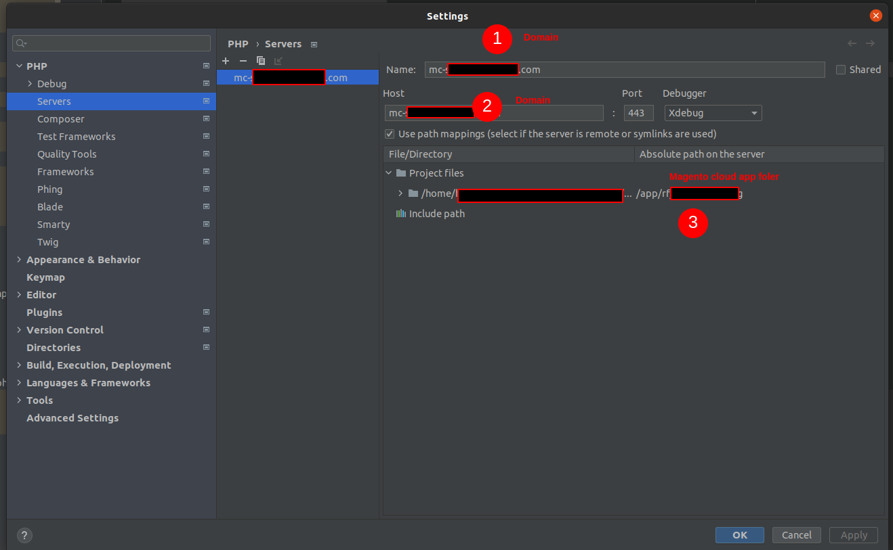Click the back navigation arrow
This screenshot has width=893, height=550.
pyautogui.click(x=852, y=43)
